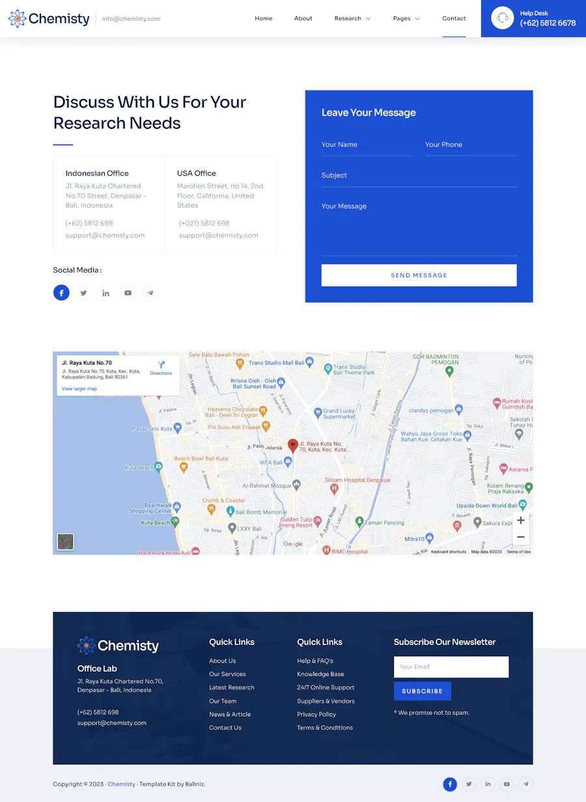Click the footer support@chemisty.com email
This screenshot has width=586, height=802.
112,723
